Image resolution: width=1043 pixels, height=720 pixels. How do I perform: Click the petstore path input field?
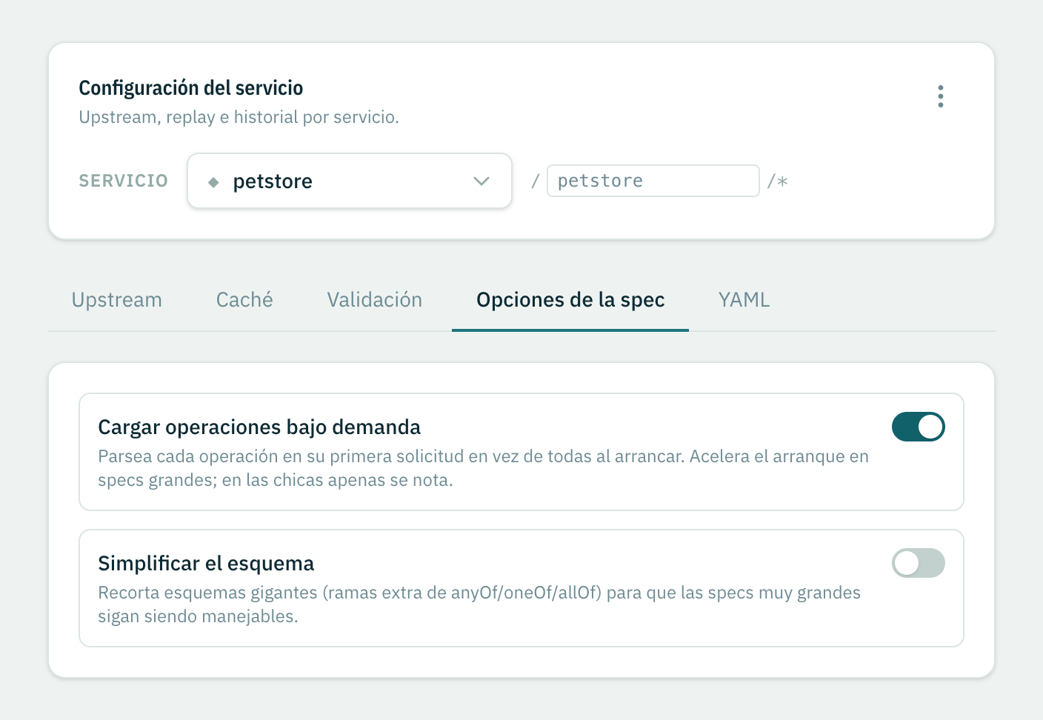point(653,181)
